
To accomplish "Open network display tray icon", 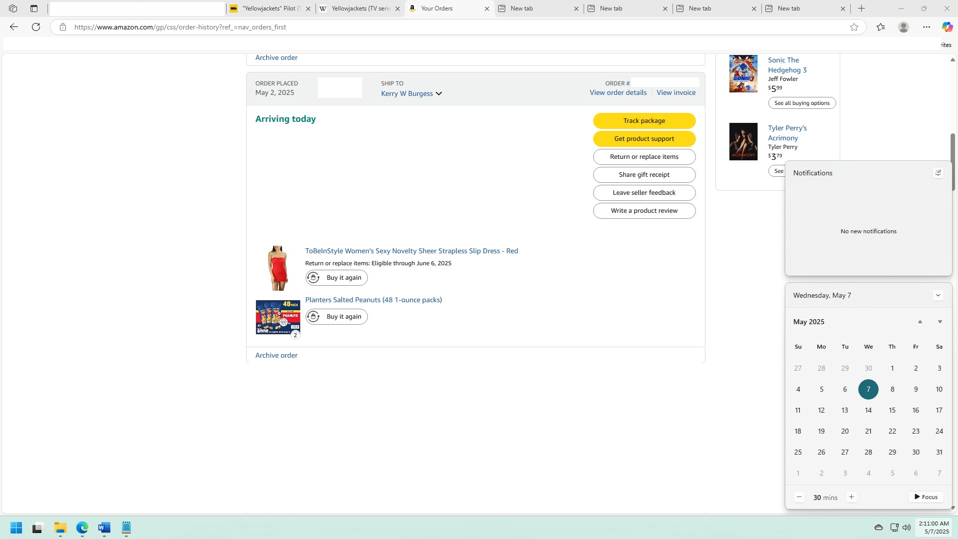I will point(894,528).
